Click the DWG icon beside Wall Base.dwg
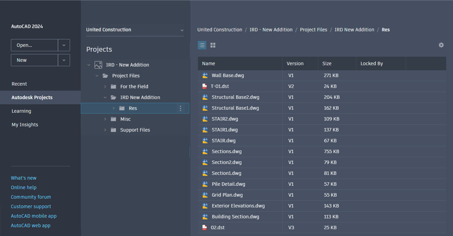This screenshot has width=453, height=236. click(205, 76)
